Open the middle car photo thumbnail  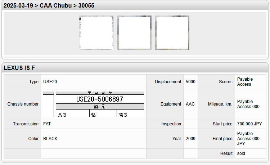(x=134, y=33)
